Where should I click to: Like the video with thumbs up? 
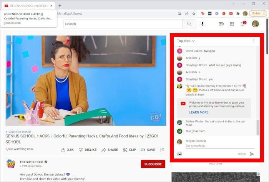point(67,150)
